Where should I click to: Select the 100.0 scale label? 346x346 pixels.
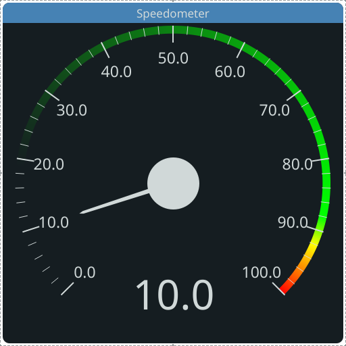coord(262,272)
